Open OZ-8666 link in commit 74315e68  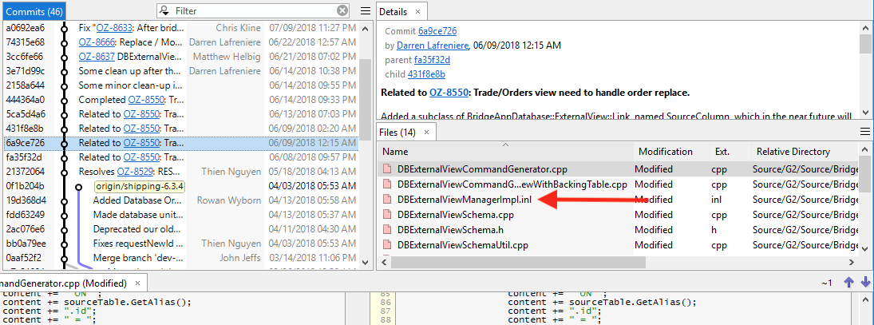point(97,42)
